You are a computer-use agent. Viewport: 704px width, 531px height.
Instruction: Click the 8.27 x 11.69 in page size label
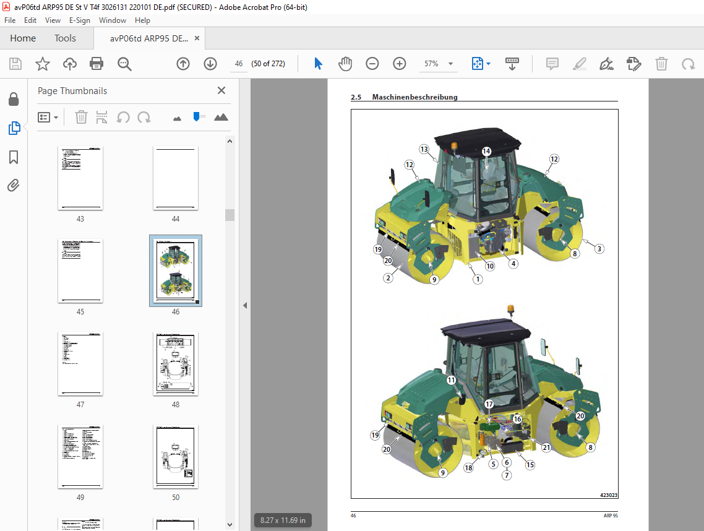click(283, 520)
